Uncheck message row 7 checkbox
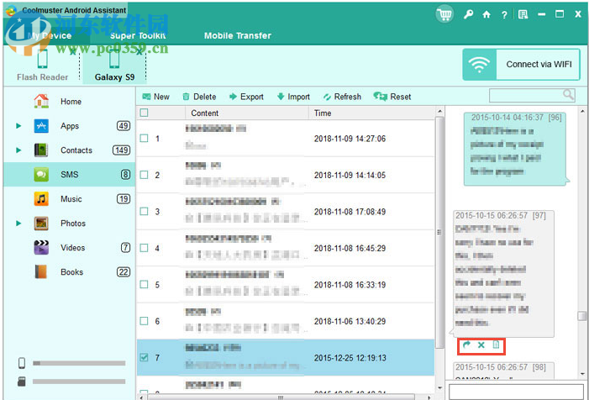This screenshot has width=589, height=400. 144,357
